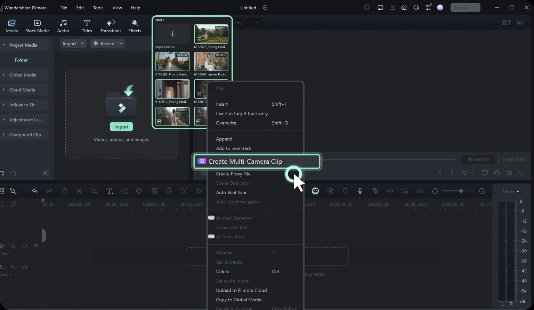
Task: Open the Tools menu
Action: click(x=98, y=8)
